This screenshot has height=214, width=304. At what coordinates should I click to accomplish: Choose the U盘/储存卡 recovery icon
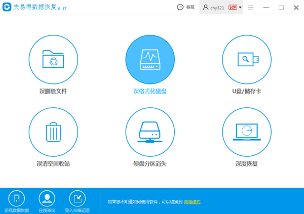[x=247, y=60]
